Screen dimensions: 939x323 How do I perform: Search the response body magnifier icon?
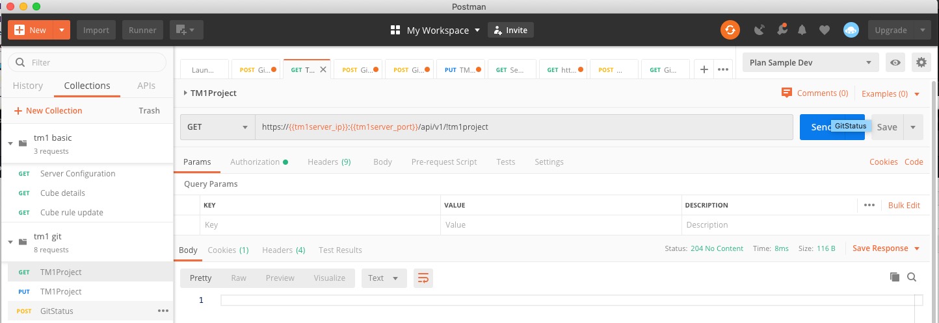912,277
